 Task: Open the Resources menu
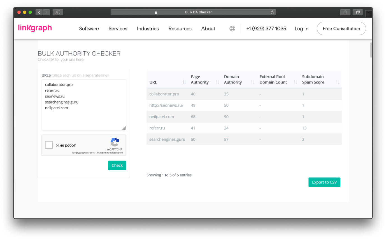pos(180,28)
